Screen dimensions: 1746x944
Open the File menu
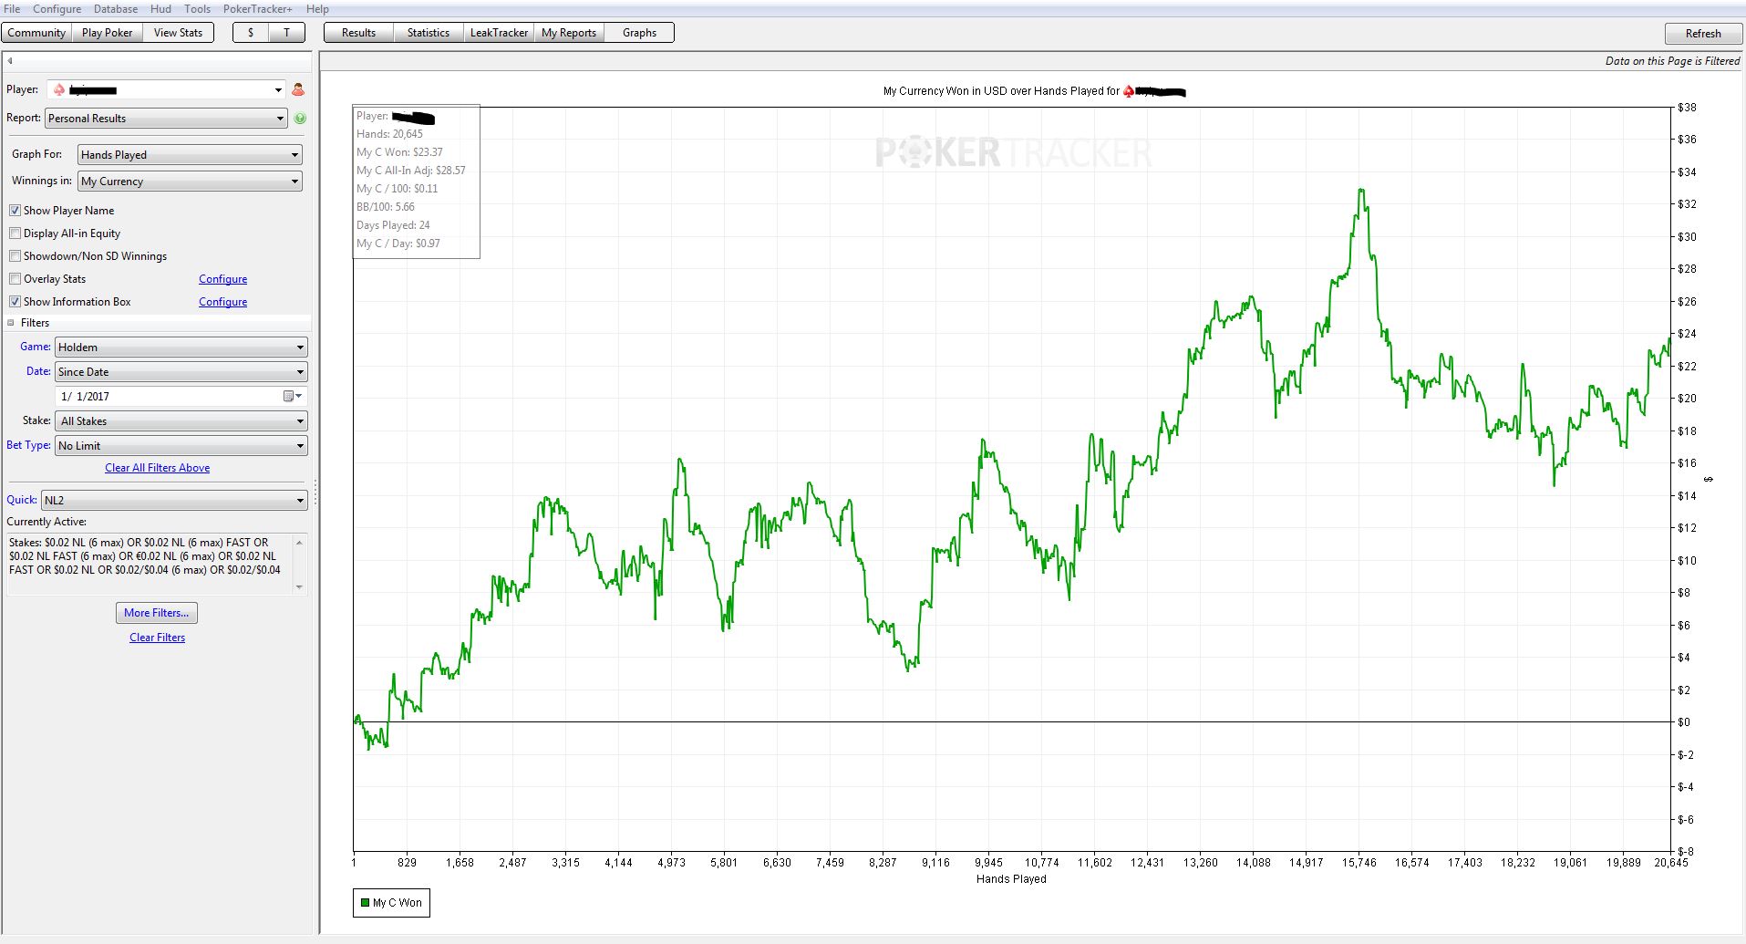coord(12,9)
